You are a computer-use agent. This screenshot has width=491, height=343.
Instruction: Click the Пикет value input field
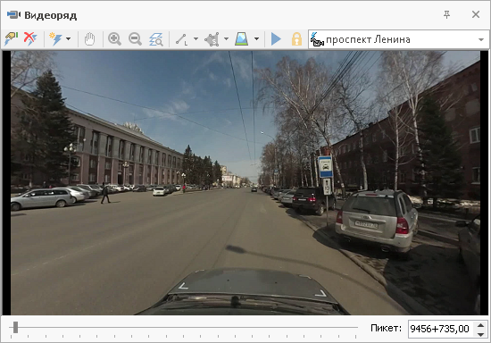[441, 329]
